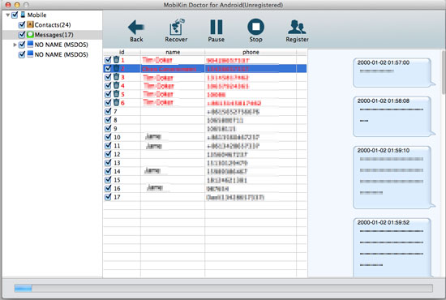
Task: Open the Register dialog icon
Action: (297, 27)
